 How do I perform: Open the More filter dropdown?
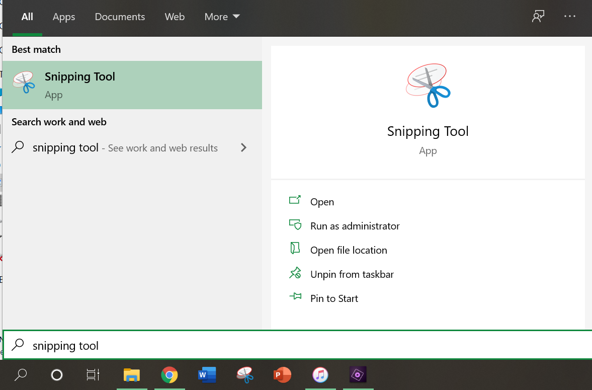[x=222, y=16]
